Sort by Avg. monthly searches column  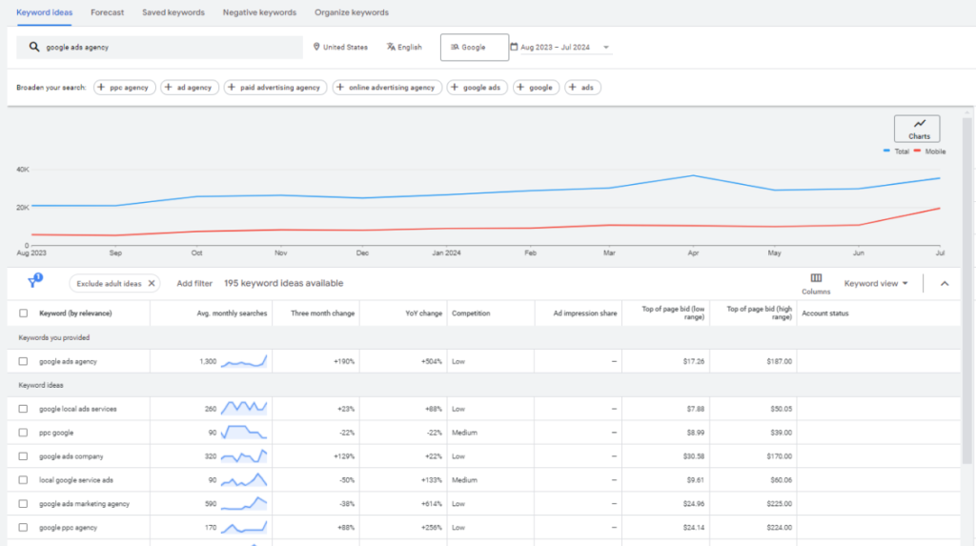click(x=232, y=313)
